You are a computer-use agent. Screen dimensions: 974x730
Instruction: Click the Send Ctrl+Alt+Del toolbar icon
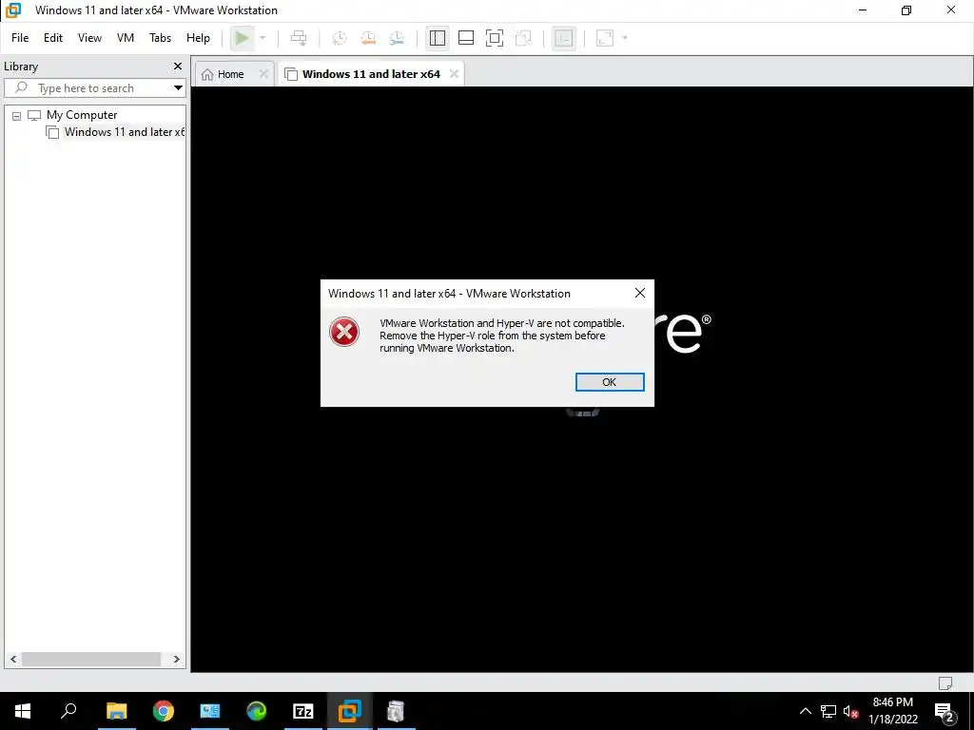pos(299,38)
